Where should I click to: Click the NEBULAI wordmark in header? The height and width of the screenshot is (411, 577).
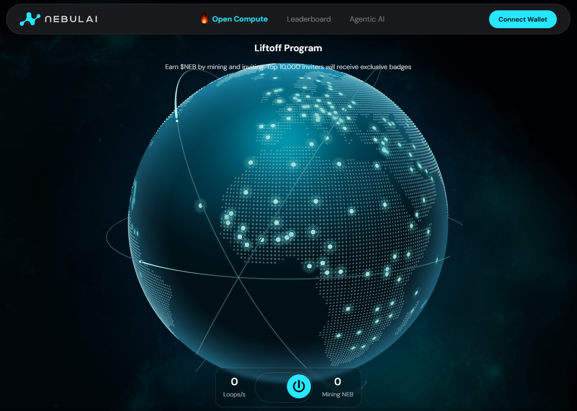71,19
